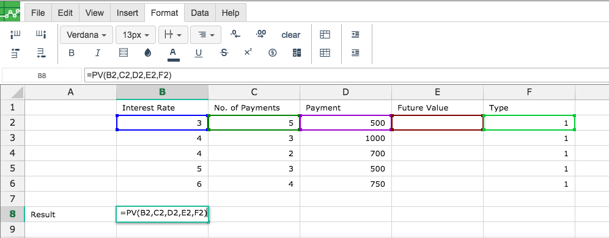Select column D header
Viewport: 609px width, 238px height.
[345, 92]
